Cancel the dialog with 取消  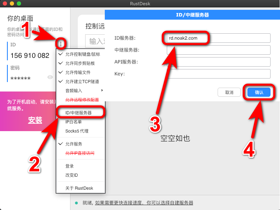[229, 92]
